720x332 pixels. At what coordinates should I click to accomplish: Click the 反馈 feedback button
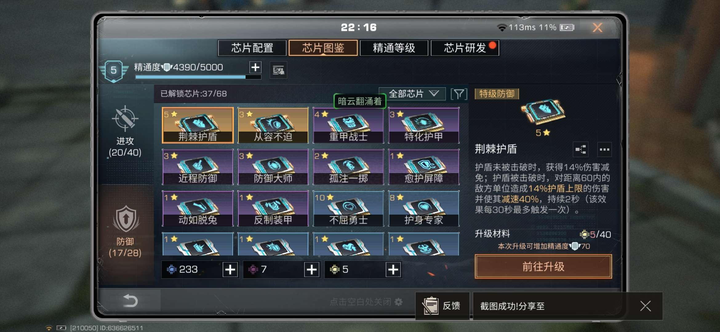coord(442,306)
